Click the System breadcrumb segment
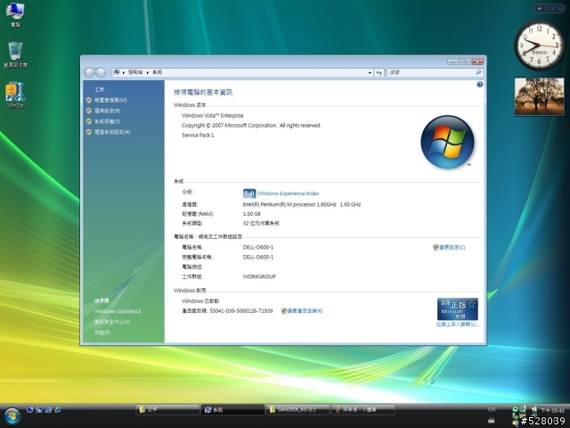 (157, 72)
